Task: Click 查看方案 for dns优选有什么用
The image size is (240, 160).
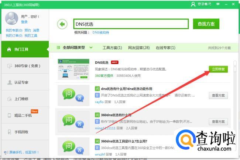Action: coord(218,96)
